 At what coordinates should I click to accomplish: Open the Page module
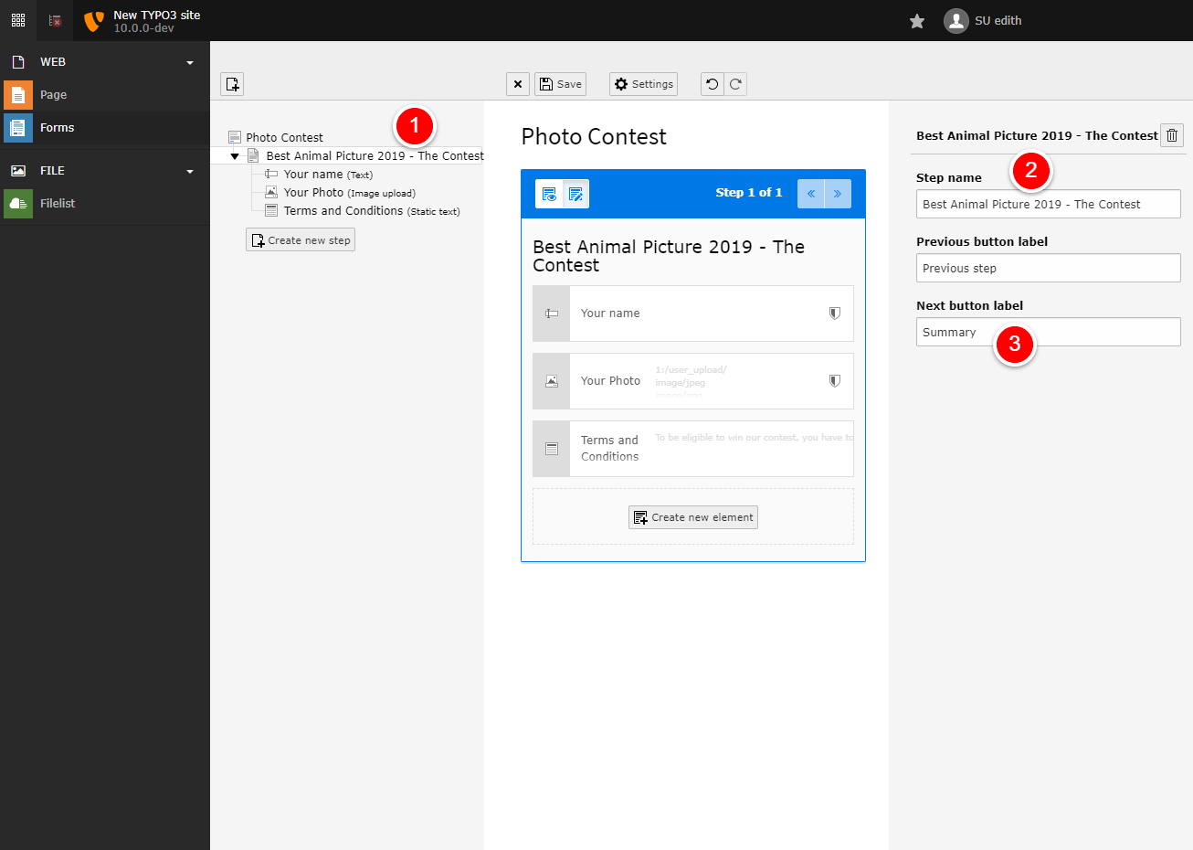[x=53, y=94]
